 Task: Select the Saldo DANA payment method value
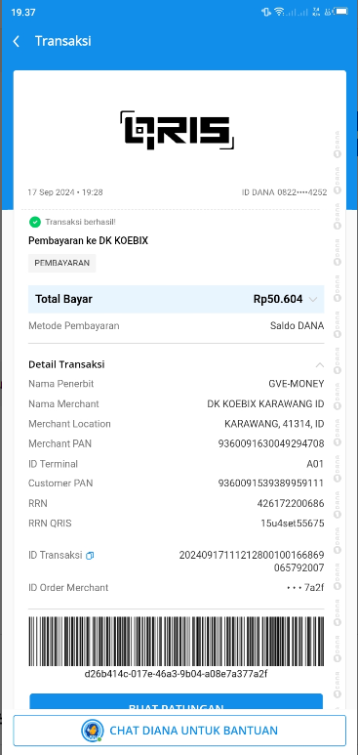[x=297, y=326]
